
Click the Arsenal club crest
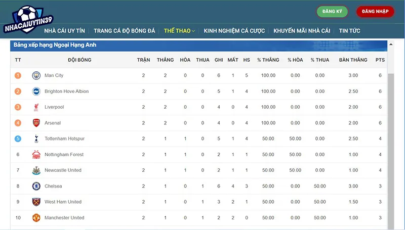36,123
